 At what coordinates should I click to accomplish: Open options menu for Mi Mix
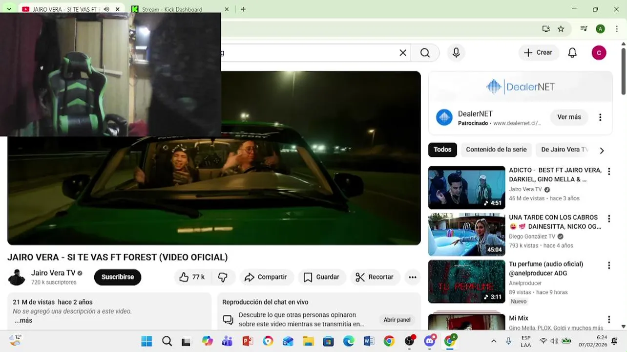tap(609, 320)
